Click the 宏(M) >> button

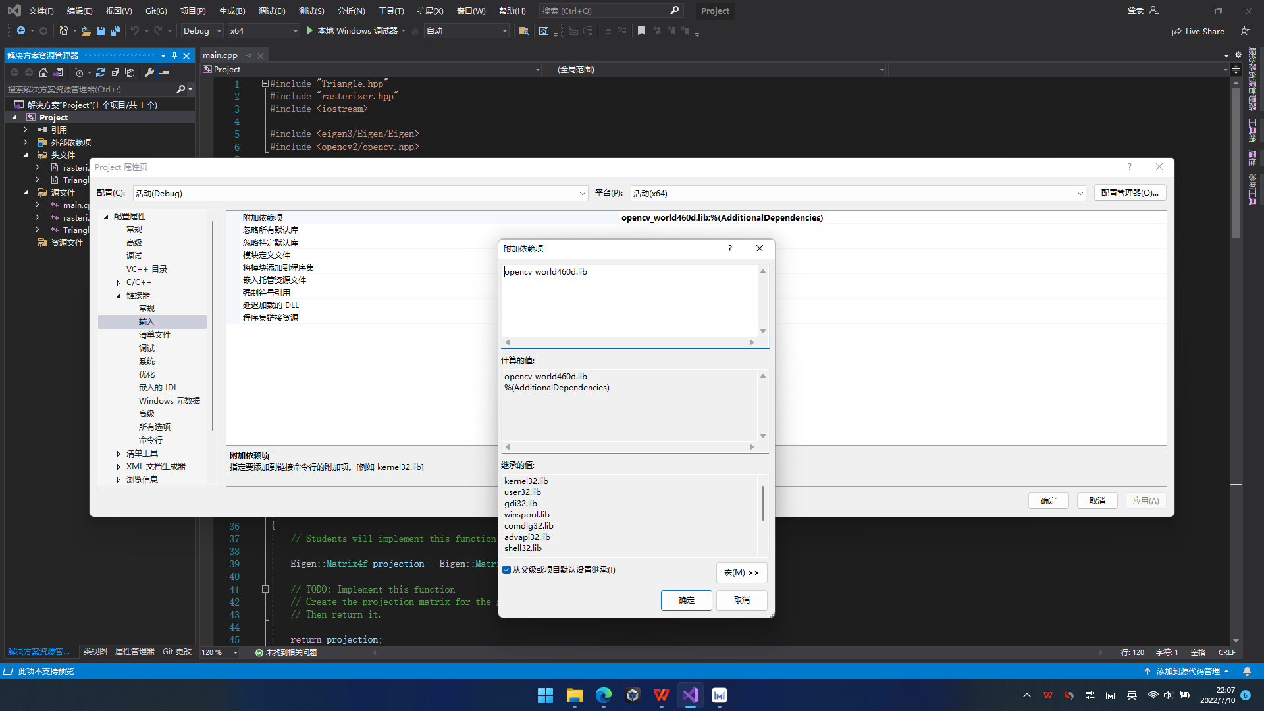tap(741, 573)
